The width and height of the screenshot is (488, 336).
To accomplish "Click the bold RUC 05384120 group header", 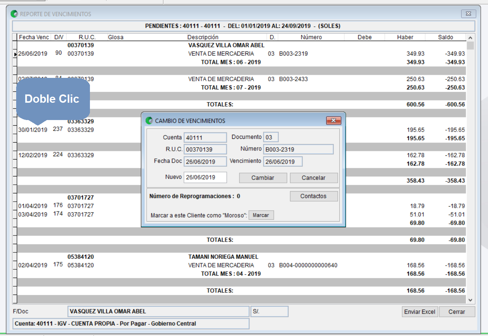I will [x=81, y=257].
